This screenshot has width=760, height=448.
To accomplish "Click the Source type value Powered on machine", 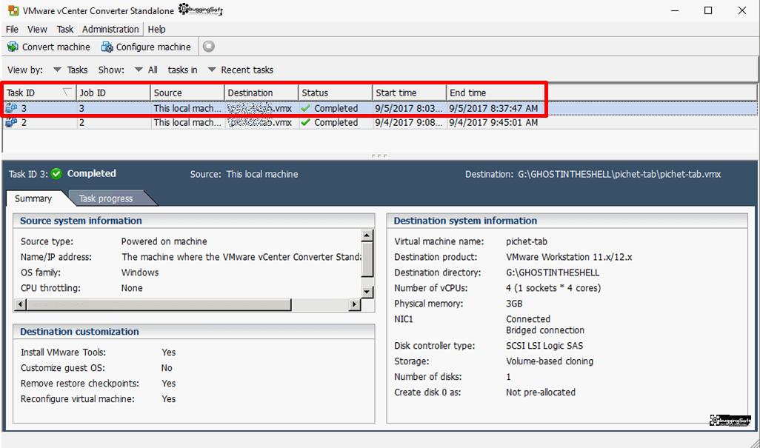I will tap(164, 241).
